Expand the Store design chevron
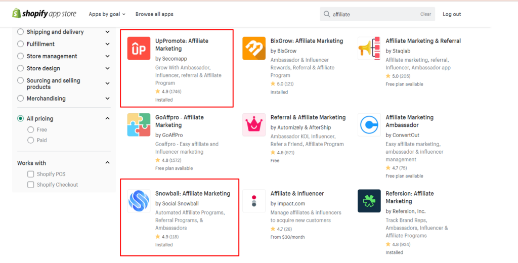 coord(107,68)
